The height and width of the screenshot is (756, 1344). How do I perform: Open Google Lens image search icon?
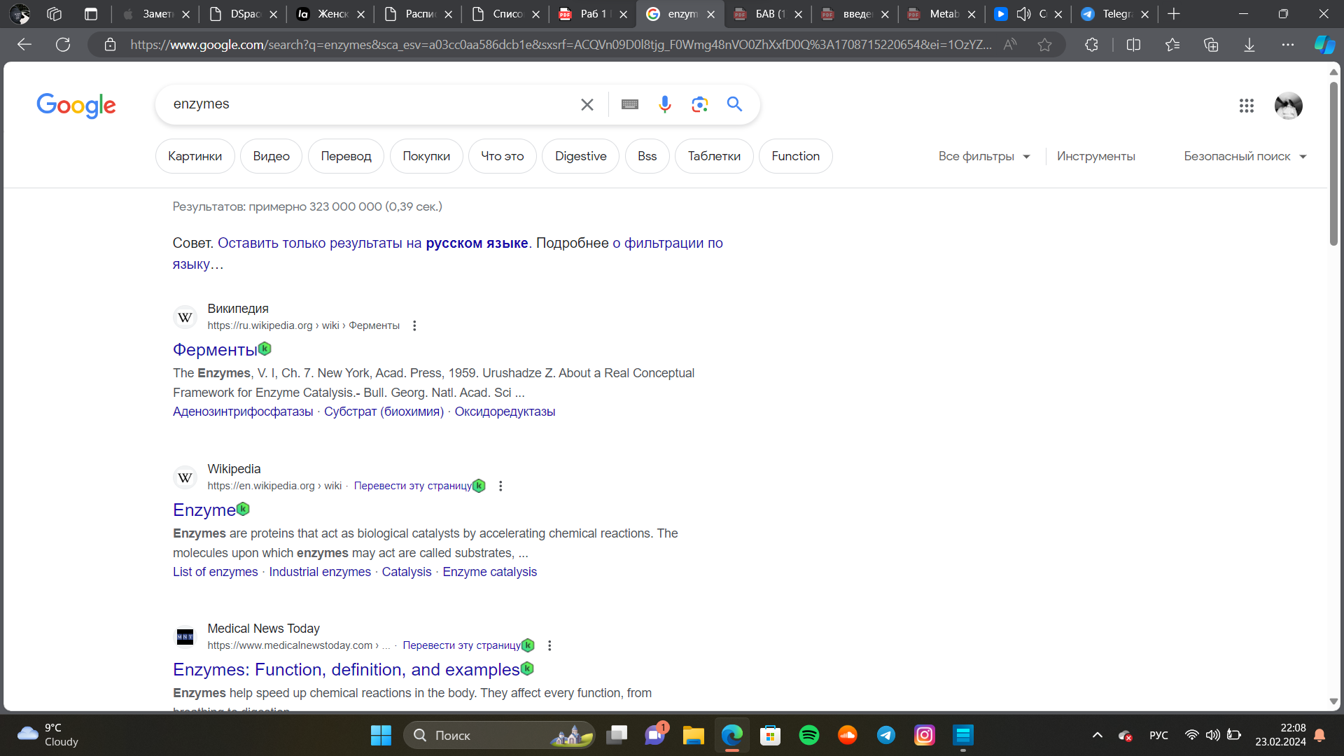(x=699, y=104)
